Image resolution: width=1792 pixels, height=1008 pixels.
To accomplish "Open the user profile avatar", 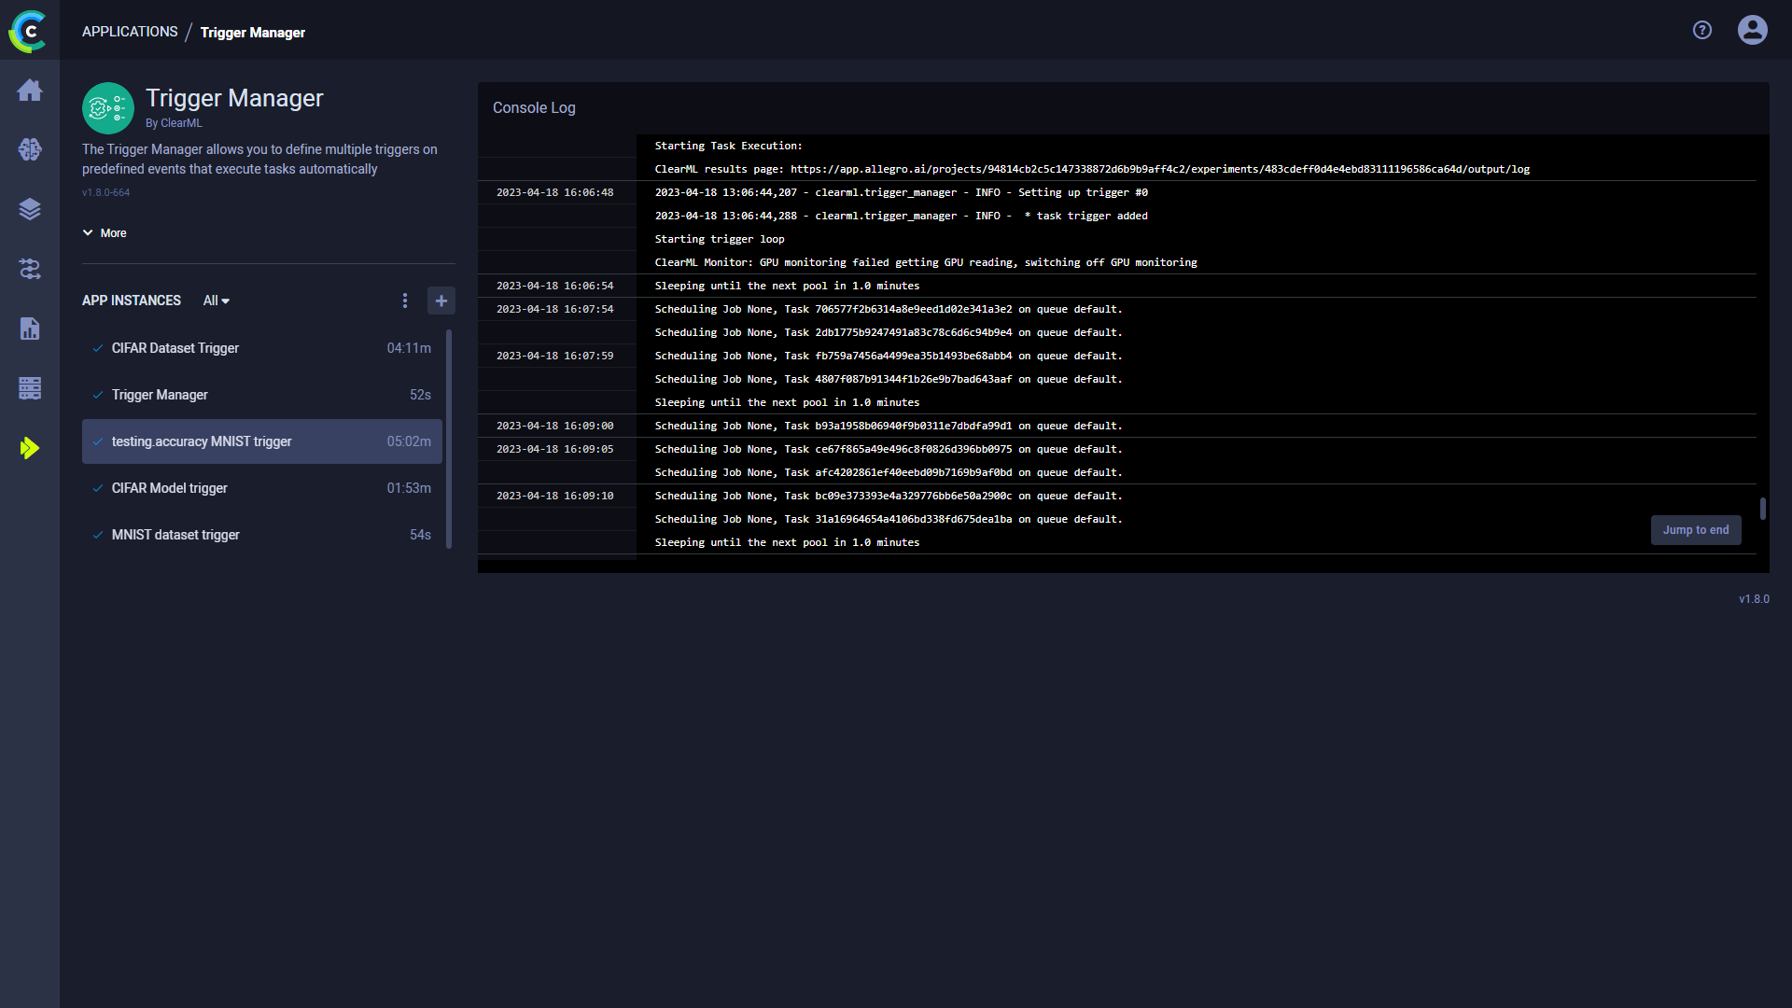I will [x=1752, y=30].
